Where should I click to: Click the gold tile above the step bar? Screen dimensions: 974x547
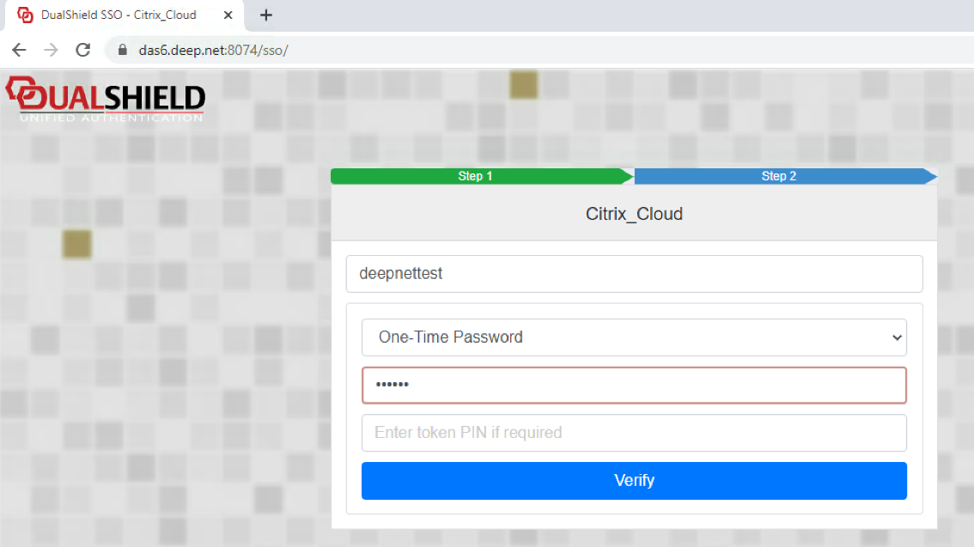523,84
